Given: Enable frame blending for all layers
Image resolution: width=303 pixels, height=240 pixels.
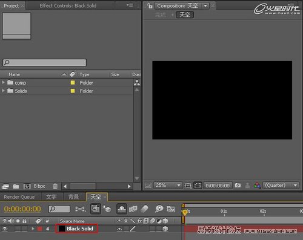Looking at the screenshot, I should point(133,209).
